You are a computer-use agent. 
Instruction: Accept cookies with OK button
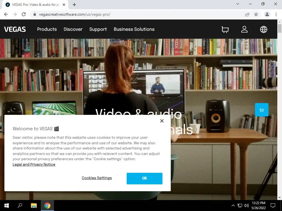pyautogui.click(x=144, y=178)
